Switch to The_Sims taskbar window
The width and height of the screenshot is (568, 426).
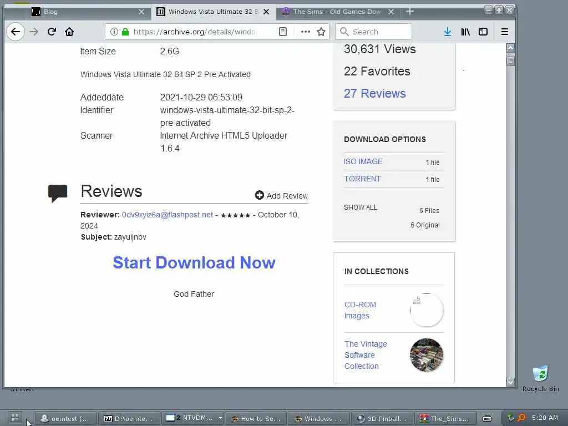click(445, 418)
